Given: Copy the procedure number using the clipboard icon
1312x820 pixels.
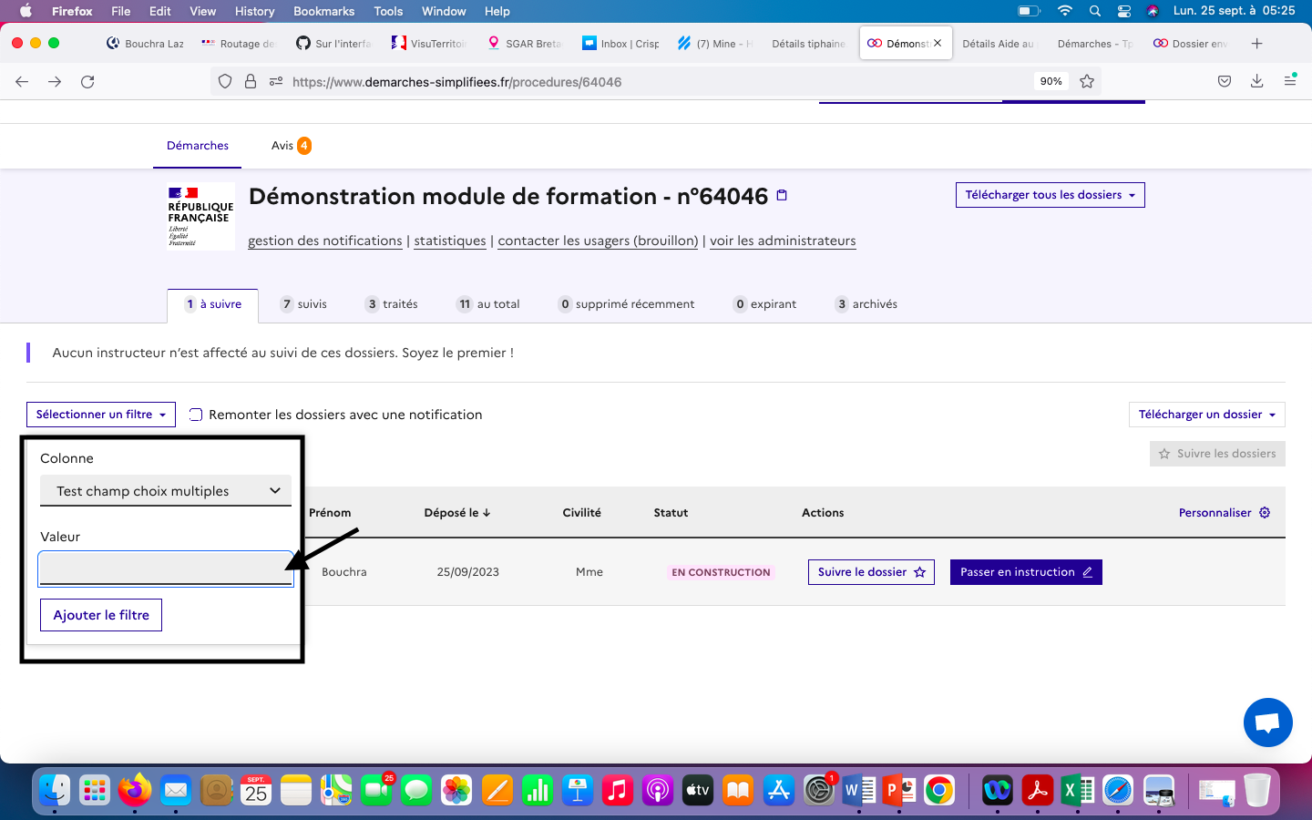Looking at the screenshot, I should click(780, 195).
